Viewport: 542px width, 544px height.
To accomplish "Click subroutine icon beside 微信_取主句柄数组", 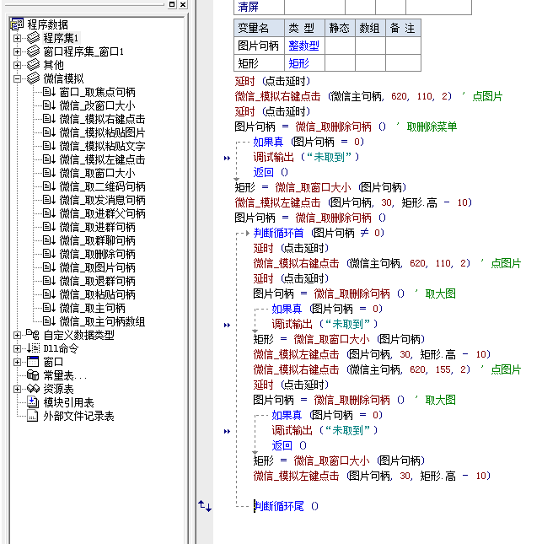I will [x=49, y=321].
